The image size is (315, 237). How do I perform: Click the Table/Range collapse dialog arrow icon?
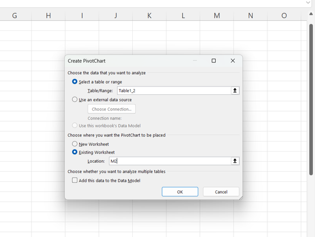[235, 90]
